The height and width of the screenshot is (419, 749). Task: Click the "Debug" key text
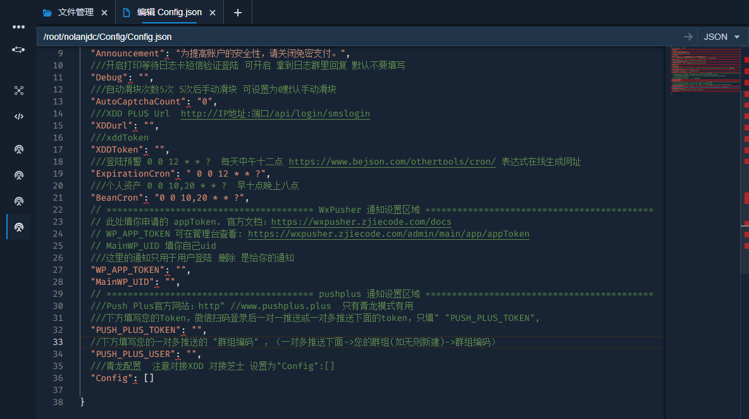(109, 77)
